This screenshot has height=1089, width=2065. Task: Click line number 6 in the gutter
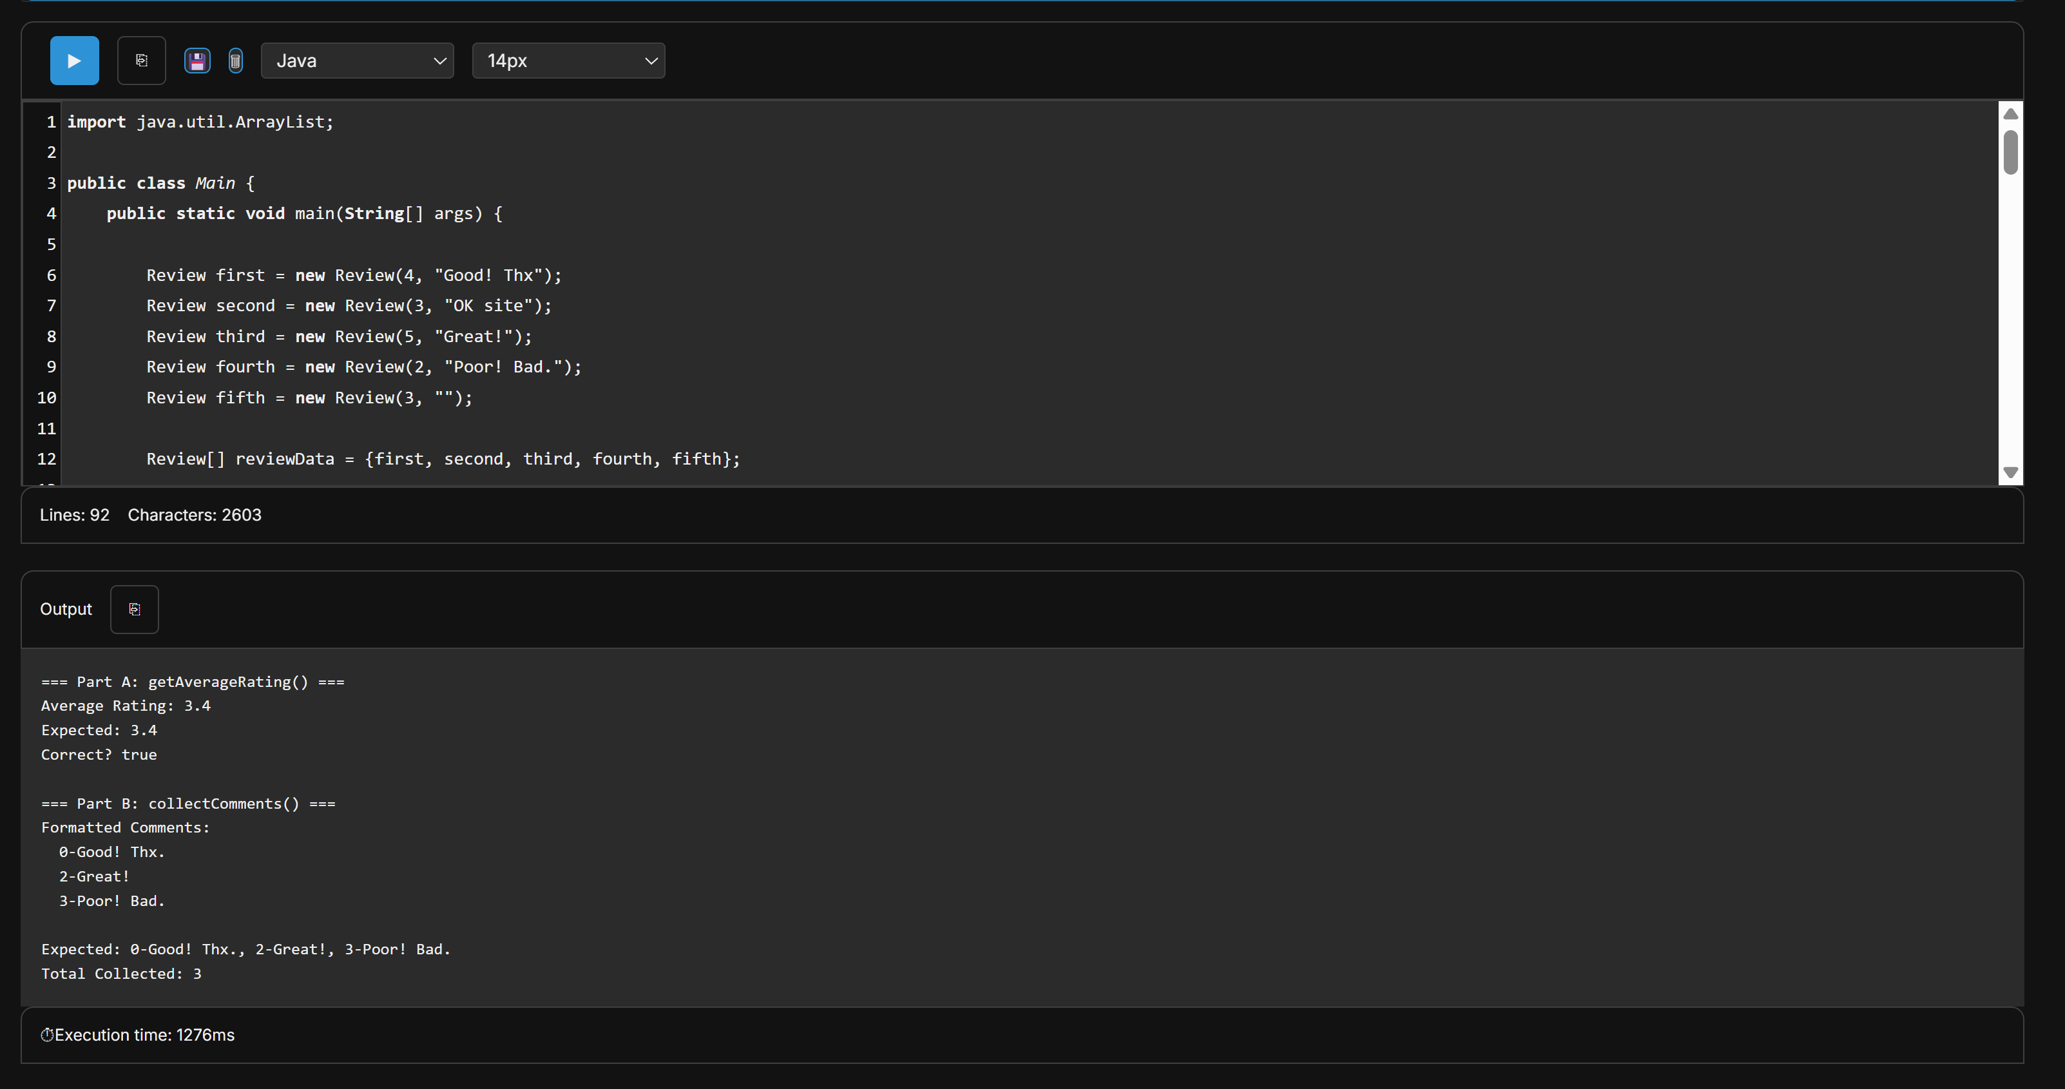pos(52,275)
